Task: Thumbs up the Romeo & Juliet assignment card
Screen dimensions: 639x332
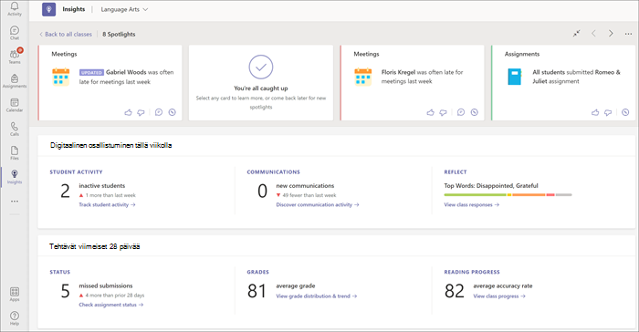Action: click(x=595, y=112)
